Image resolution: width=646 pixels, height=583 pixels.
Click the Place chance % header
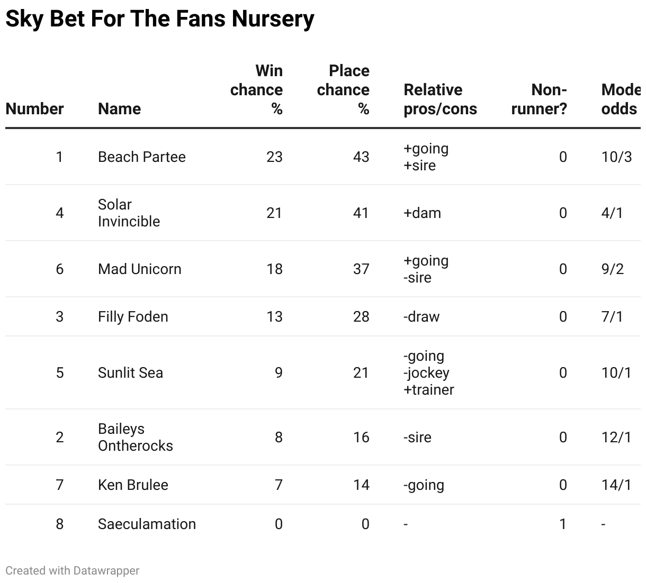pyautogui.click(x=343, y=90)
